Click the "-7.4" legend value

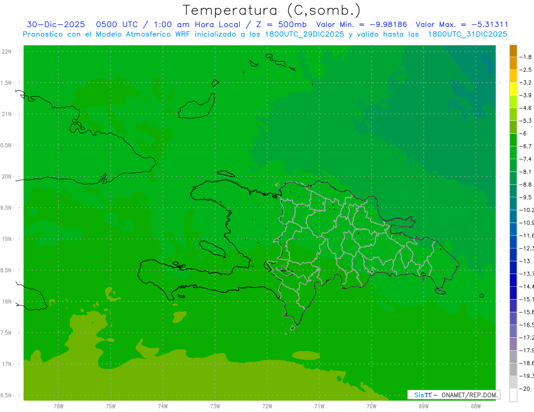tap(526, 159)
